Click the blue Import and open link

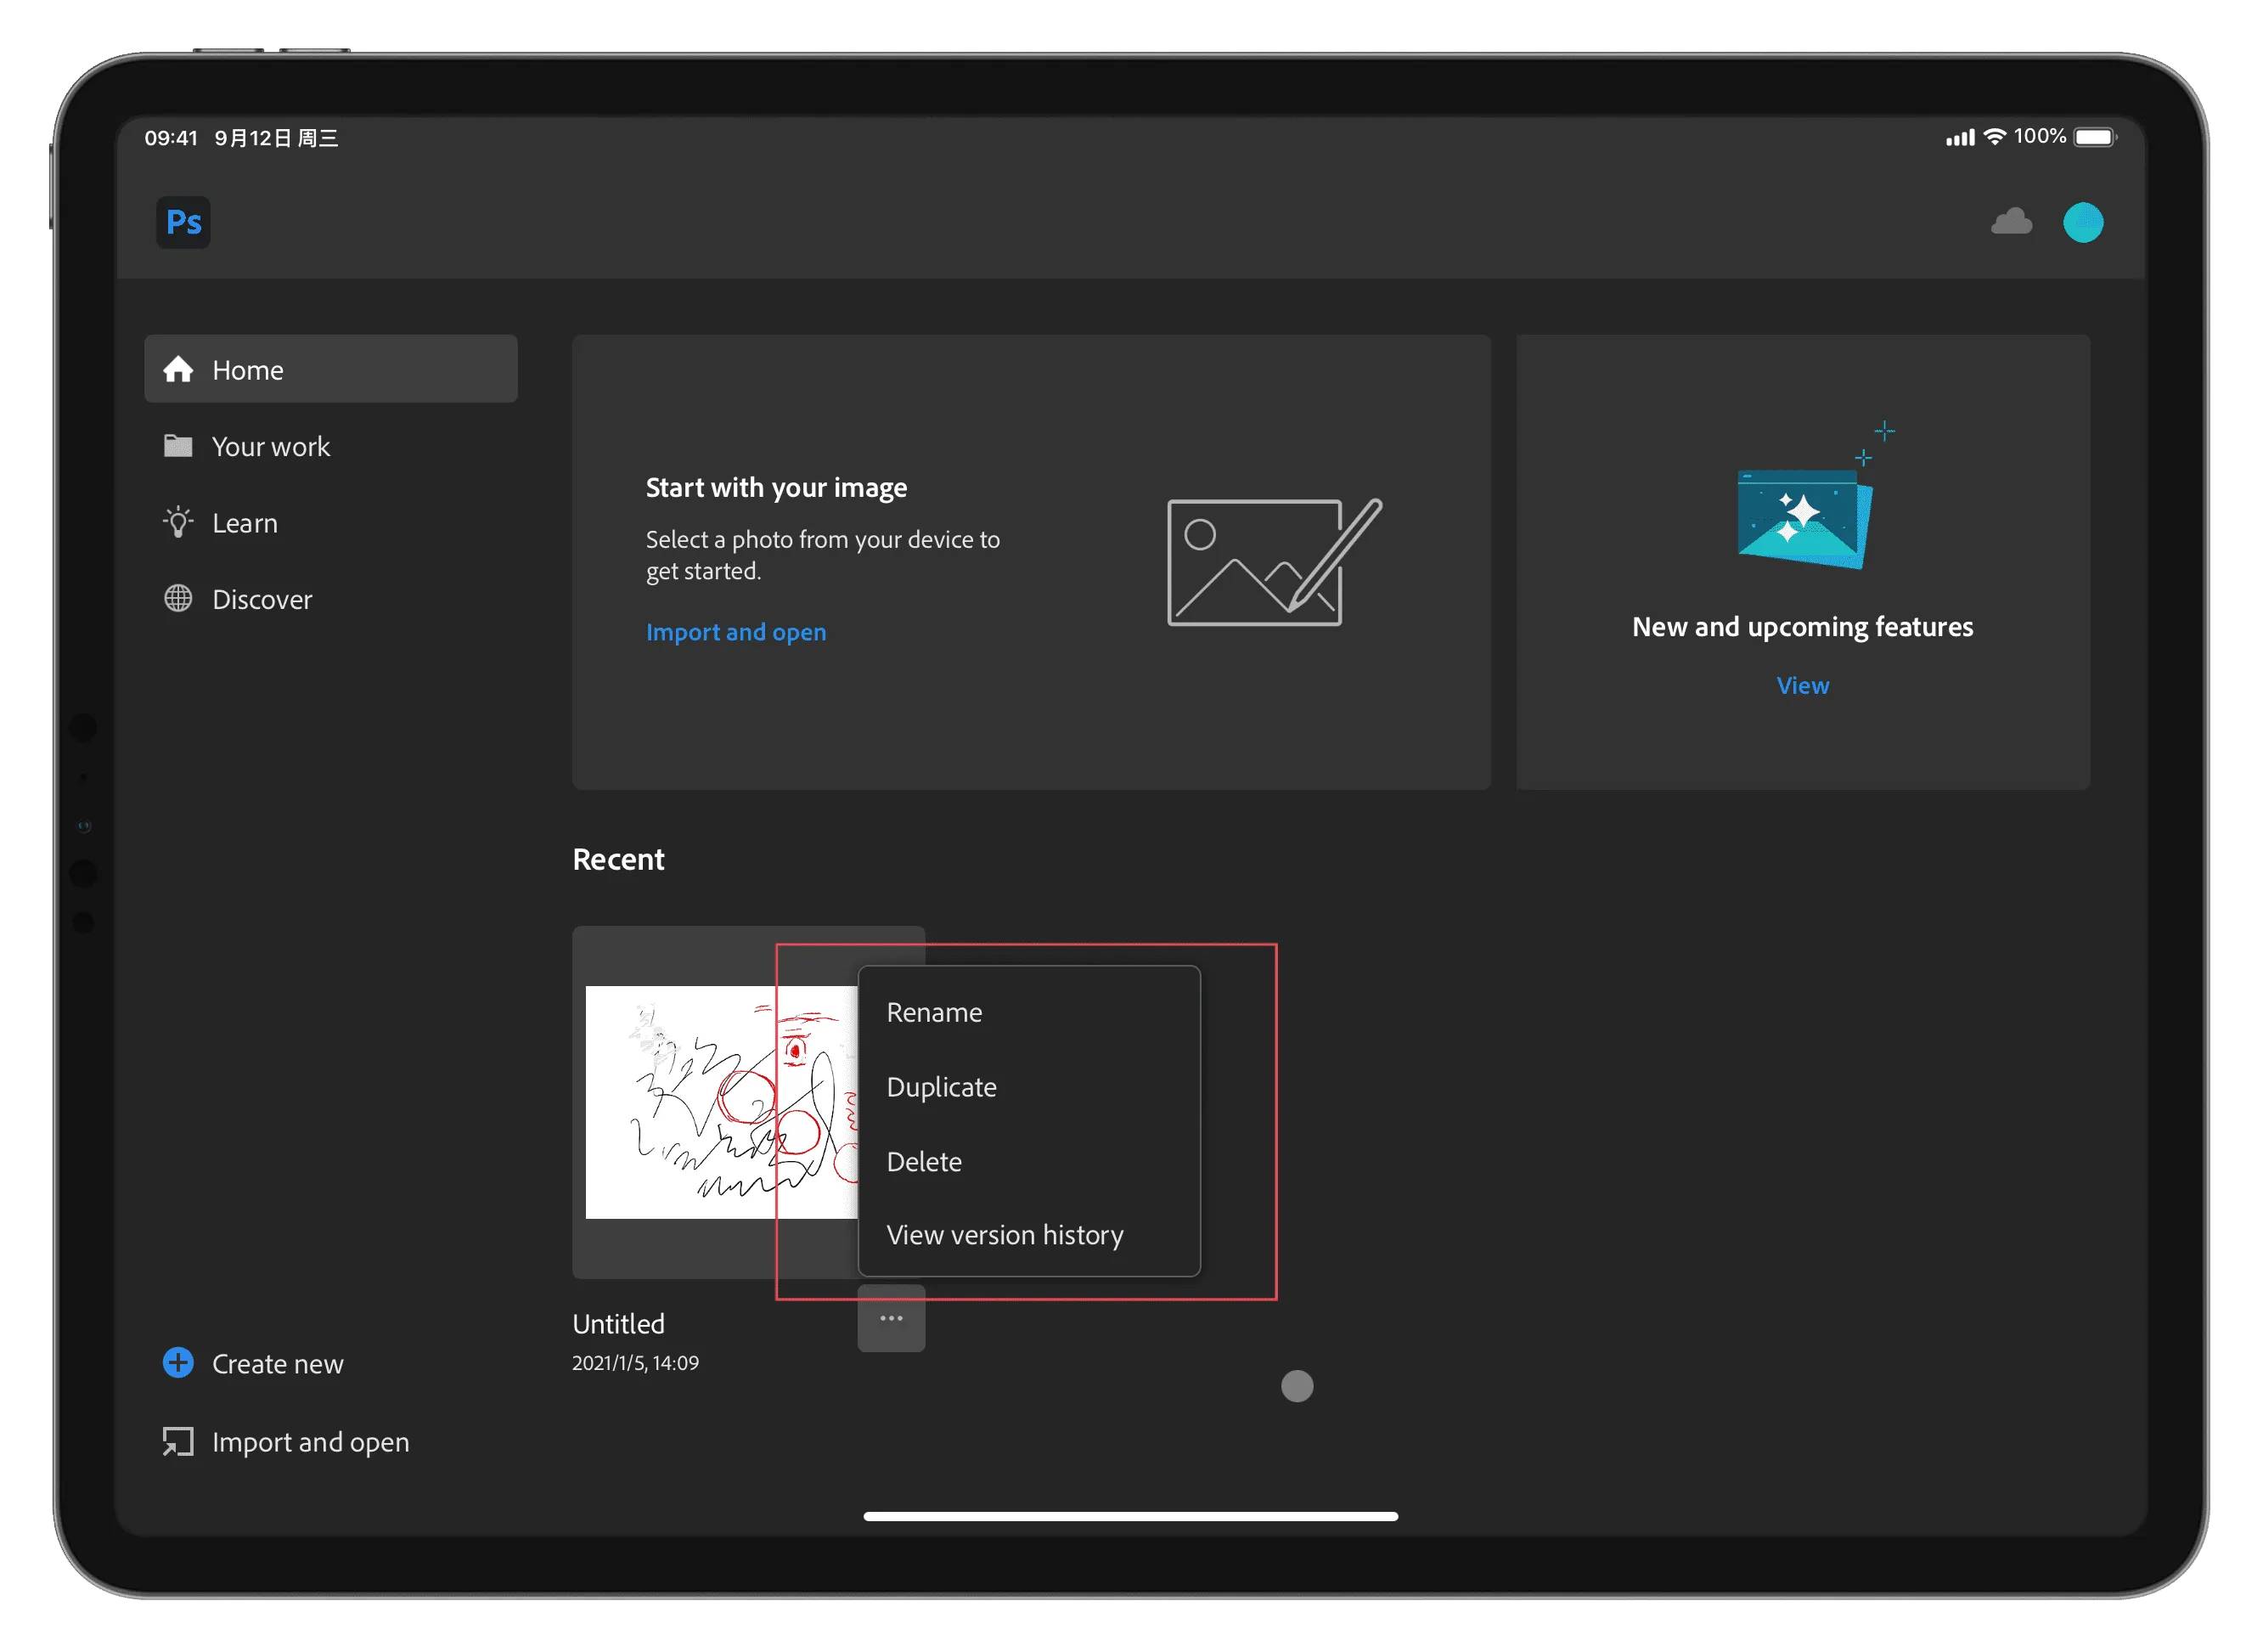(x=735, y=632)
